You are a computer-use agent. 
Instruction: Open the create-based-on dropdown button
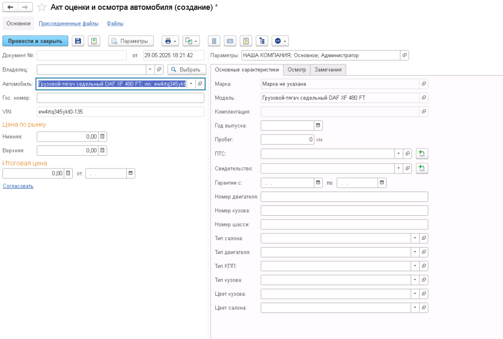click(191, 41)
